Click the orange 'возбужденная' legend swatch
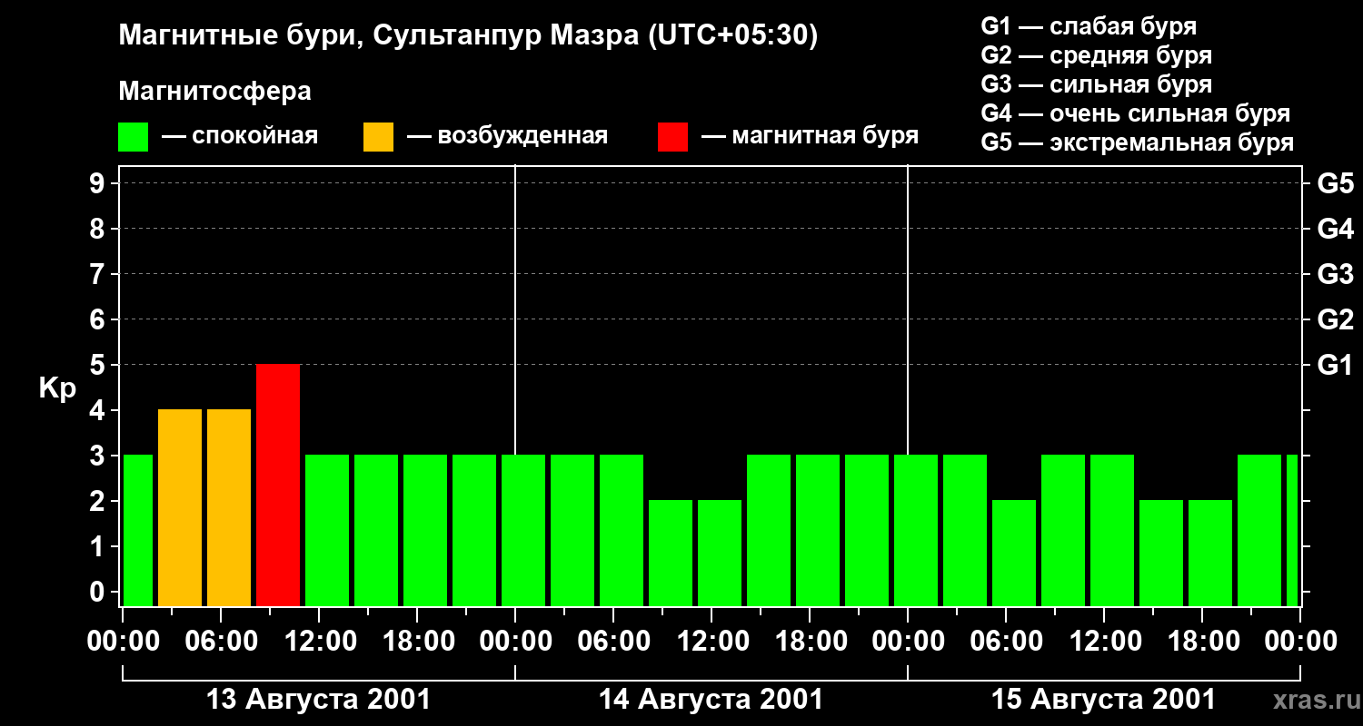The height and width of the screenshot is (726, 1363). click(x=378, y=137)
